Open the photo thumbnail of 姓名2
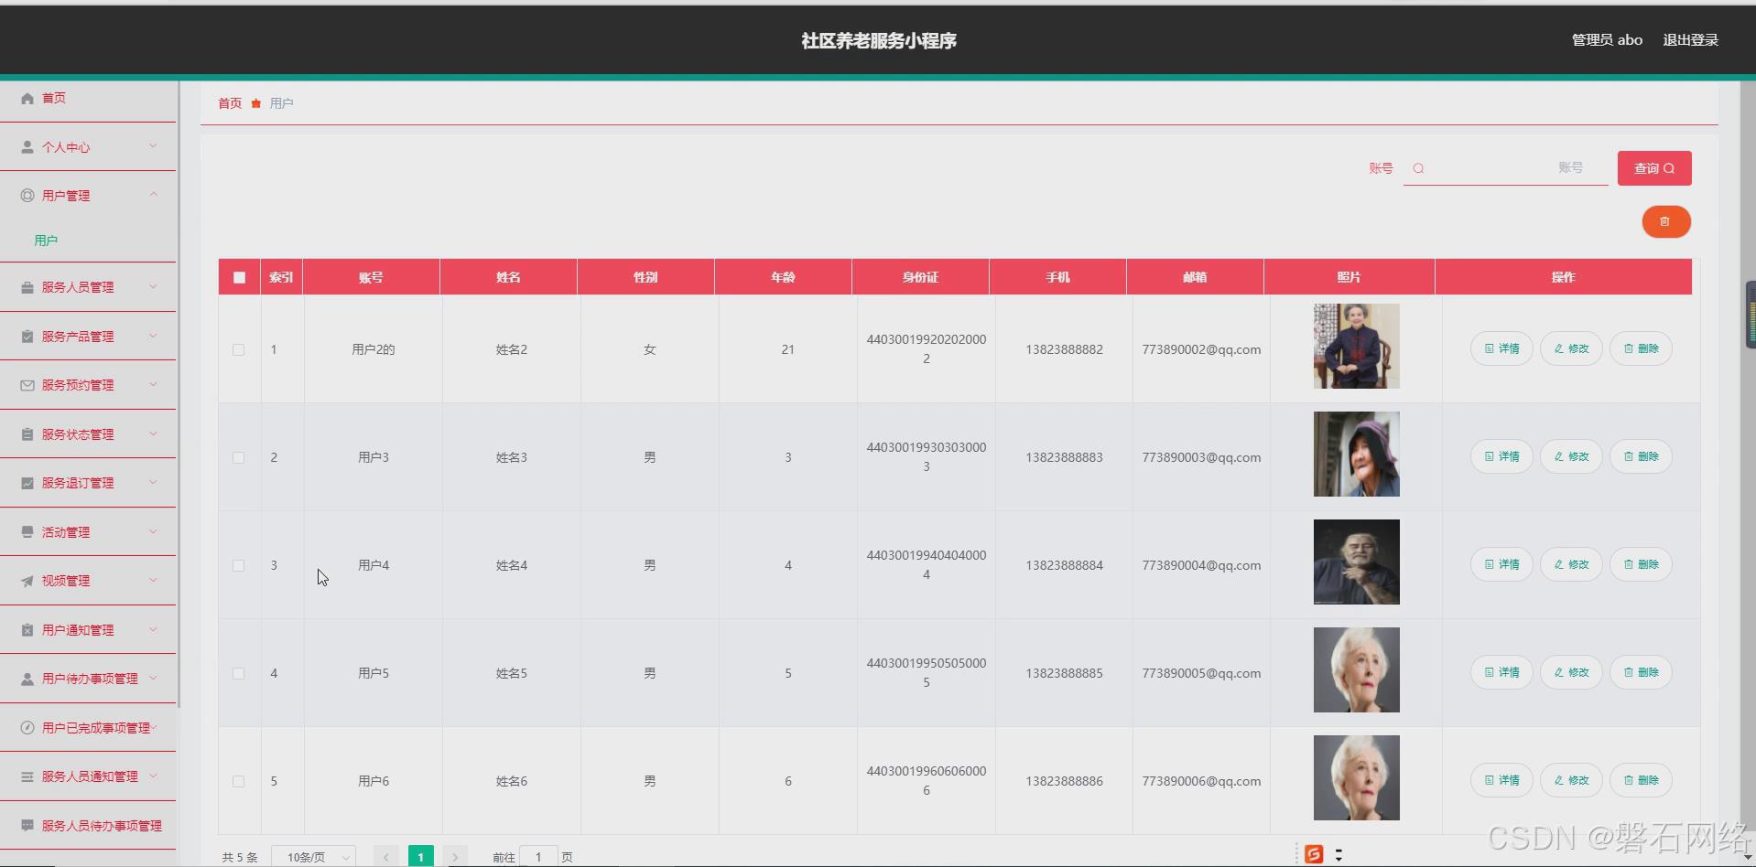 coord(1356,346)
